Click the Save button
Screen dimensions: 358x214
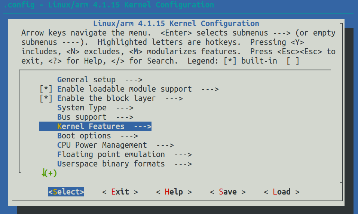[228, 192]
